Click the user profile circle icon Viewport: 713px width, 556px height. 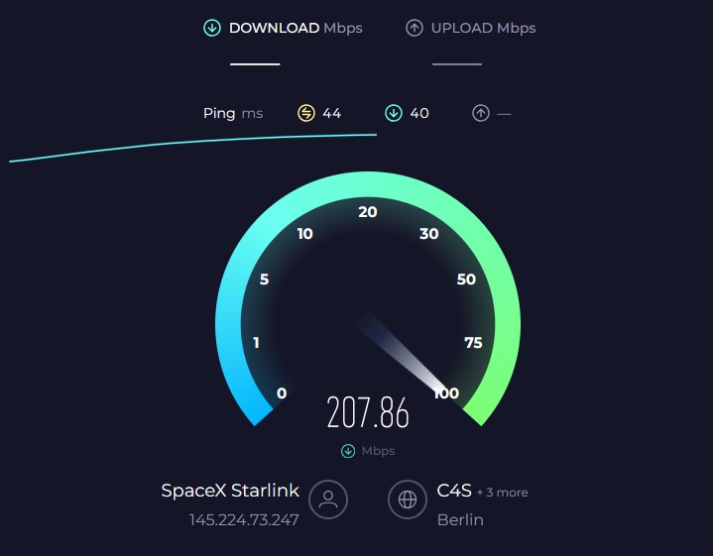coord(328,500)
